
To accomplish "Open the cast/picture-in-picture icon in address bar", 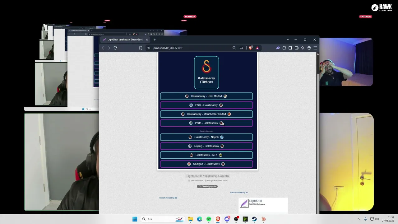I will [x=241, y=48].
